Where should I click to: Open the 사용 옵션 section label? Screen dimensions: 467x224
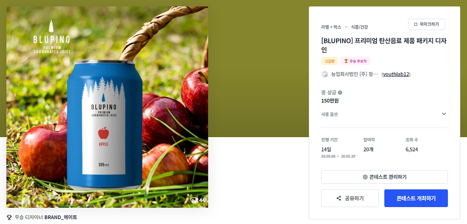pyautogui.click(x=329, y=114)
